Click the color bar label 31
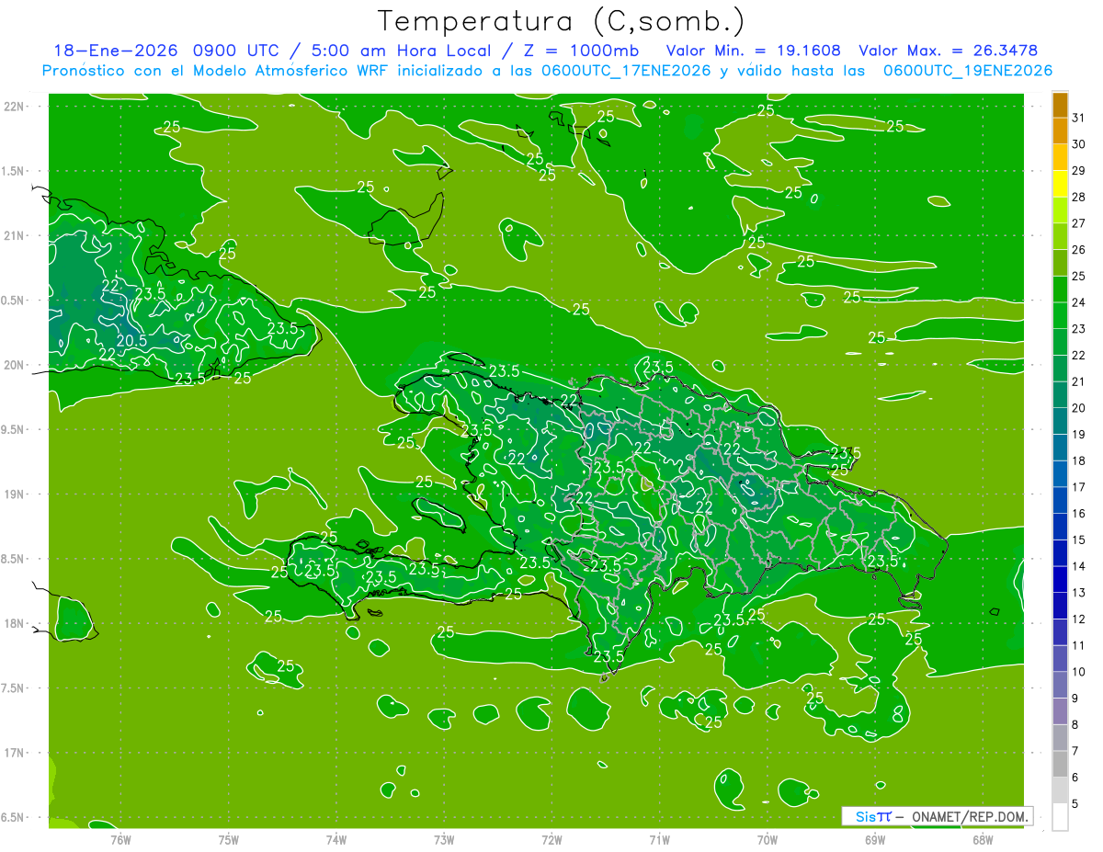The height and width of the screenshot is (852, 1103). click(x=1079, y=118)
